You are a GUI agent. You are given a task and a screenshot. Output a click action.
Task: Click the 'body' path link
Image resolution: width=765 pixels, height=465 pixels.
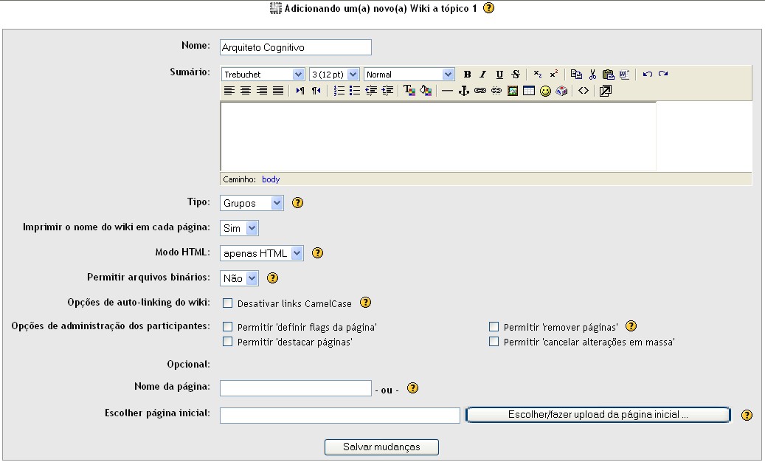[271, 179]
